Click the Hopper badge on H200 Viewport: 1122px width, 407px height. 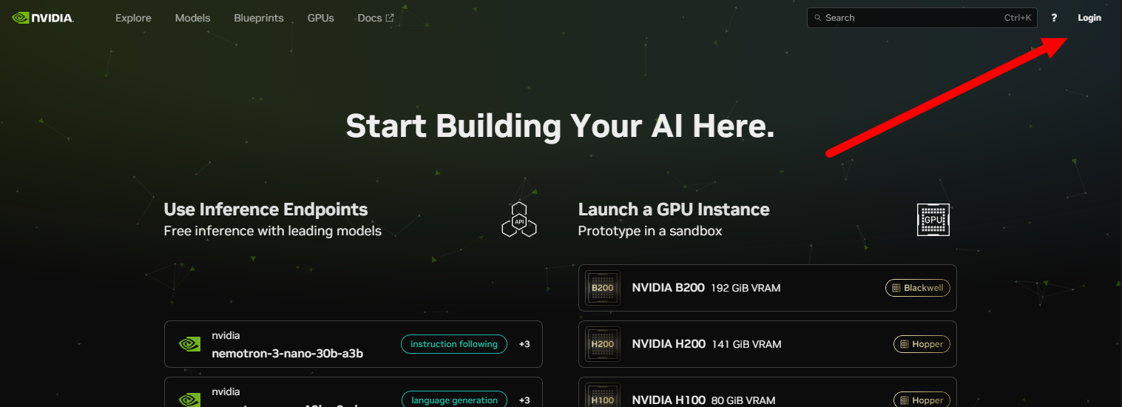[922, 344]
